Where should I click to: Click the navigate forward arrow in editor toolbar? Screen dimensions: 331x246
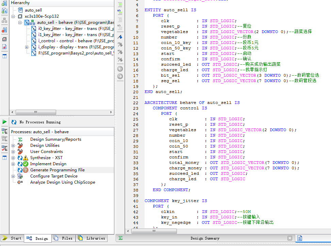pos(120,76)
